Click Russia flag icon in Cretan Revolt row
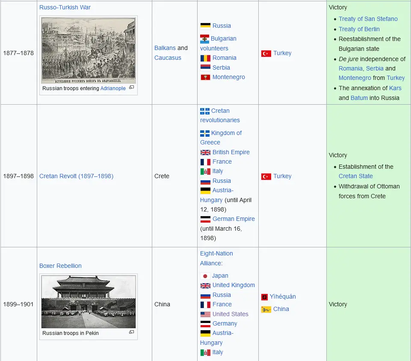Screen dimensions: 411x361 [205, 181]
